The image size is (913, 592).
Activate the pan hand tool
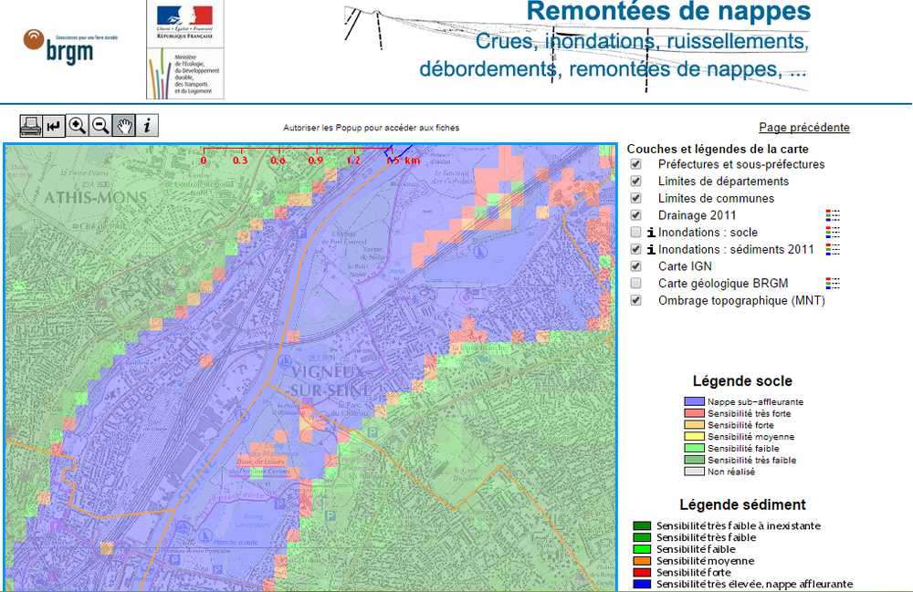click(x=125, y=126)
